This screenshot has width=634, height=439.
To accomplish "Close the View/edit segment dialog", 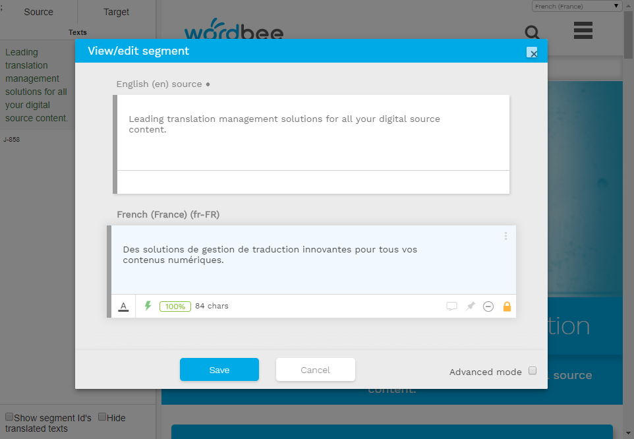I will click(x=533, y=53).
